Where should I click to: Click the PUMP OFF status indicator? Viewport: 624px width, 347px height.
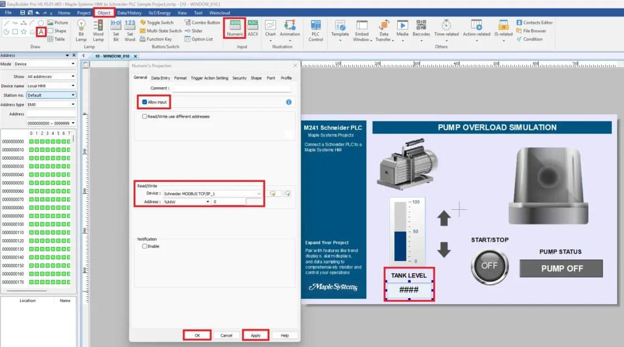pos(561,268)
